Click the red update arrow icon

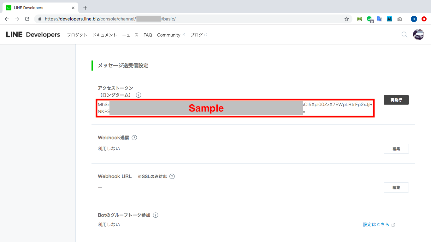point(424,19)
